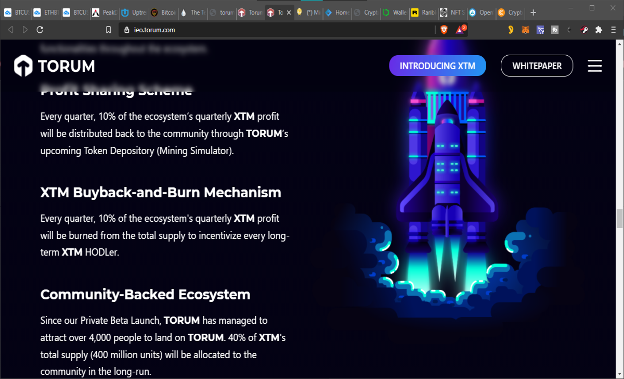Open the WHITEPAPER link button

coord(537,66)
